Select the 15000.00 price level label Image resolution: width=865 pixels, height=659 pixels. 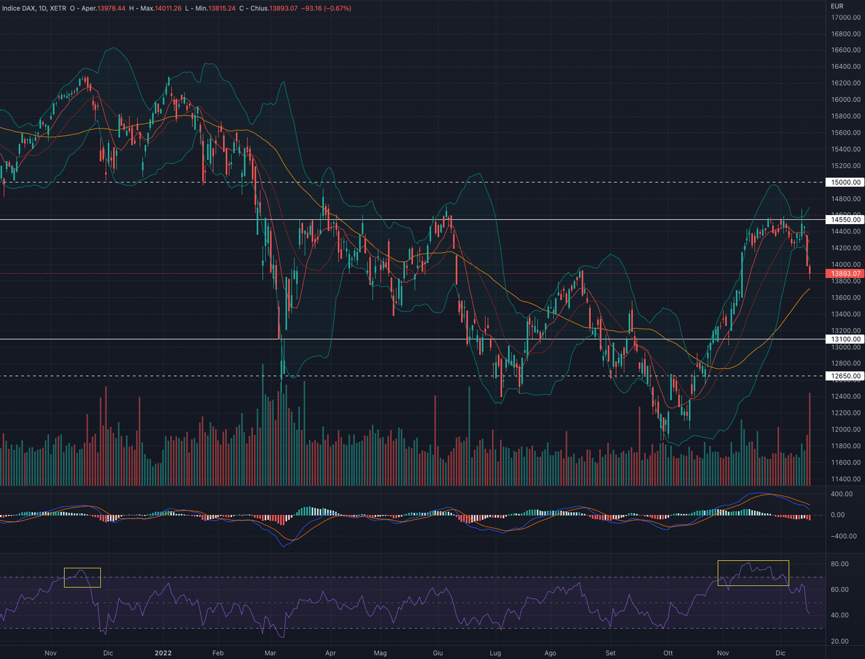[844, 182]
